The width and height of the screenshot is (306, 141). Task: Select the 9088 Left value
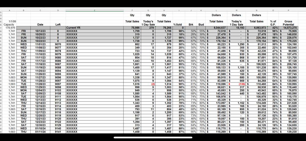click(58, 67)
